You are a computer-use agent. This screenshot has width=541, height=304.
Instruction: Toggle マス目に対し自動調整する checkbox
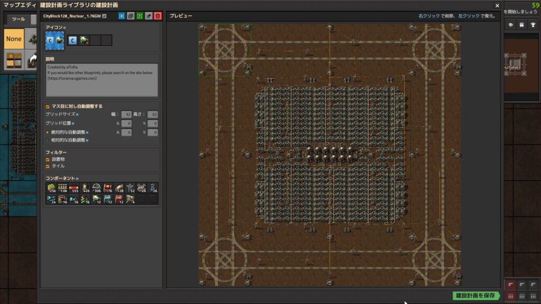[48, 107]
